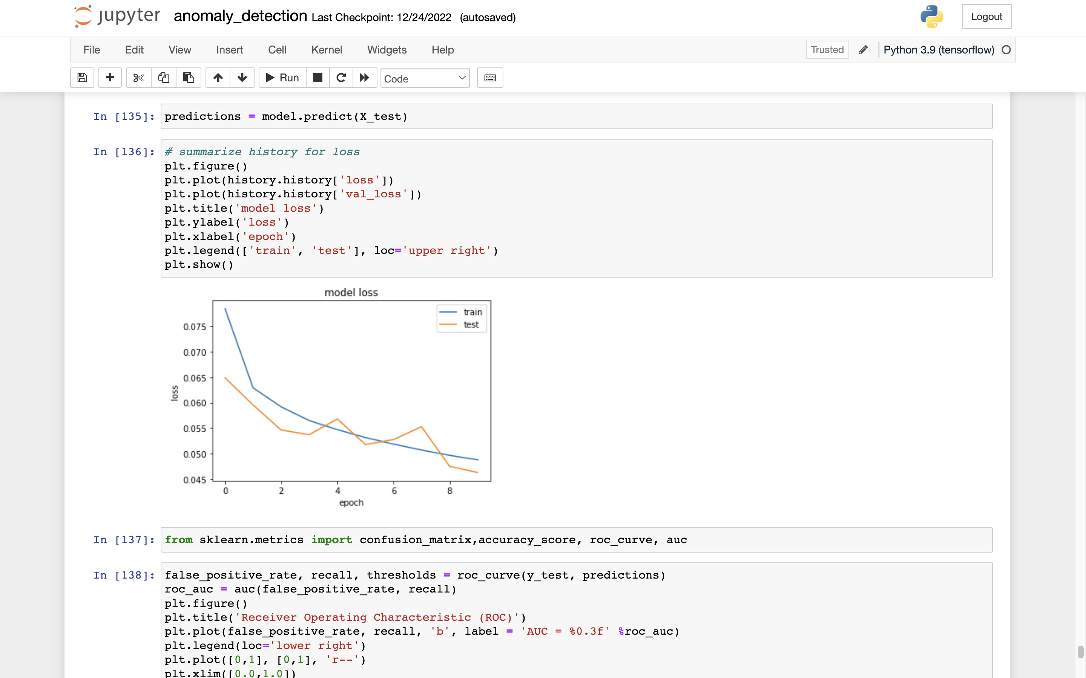The height and width of the screenshot is (678, 1086).
Task: Restart kernel and run all icon
Action: [x=364, y=78]
